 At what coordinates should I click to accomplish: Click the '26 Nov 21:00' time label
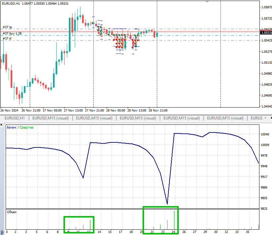[31, 111]
